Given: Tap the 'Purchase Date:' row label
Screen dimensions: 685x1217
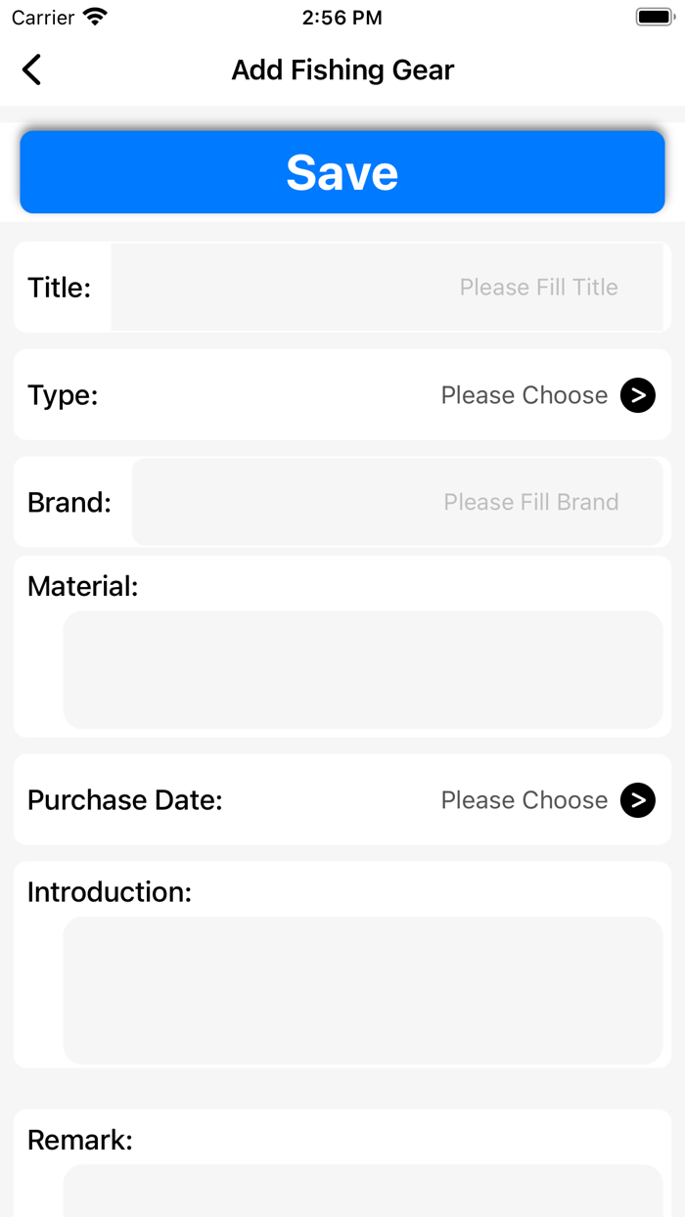Looking at the screenshot, I should click(125, 800).
